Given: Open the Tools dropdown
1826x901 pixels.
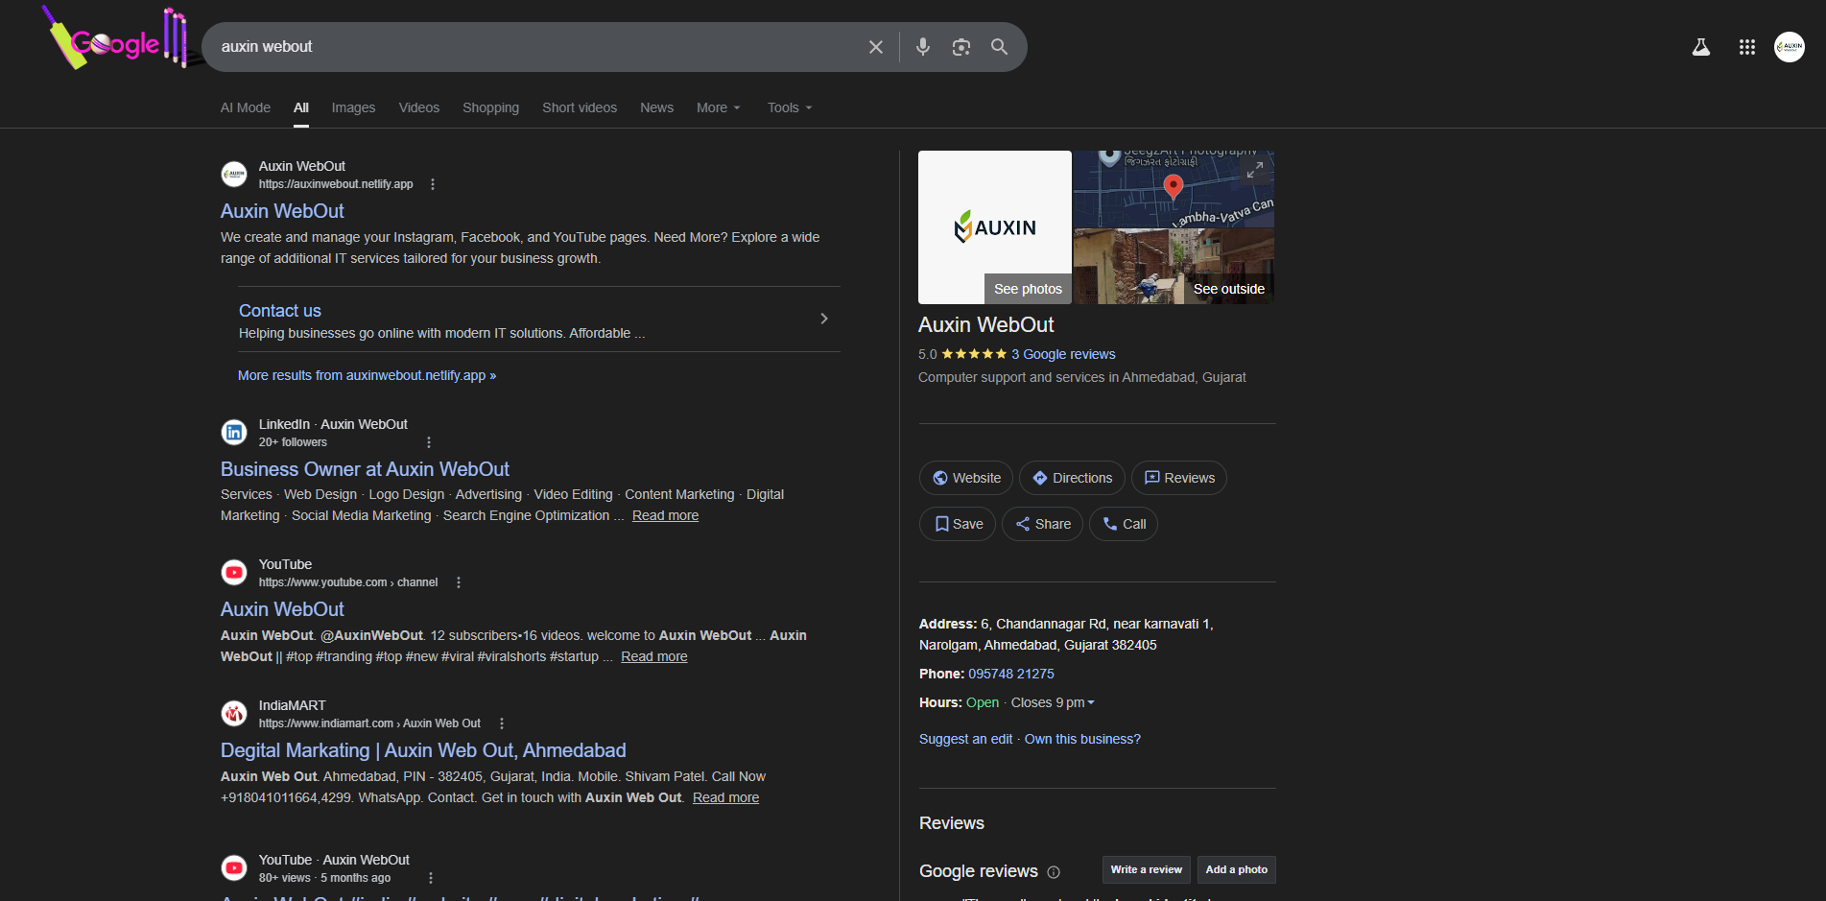Looking at the screenshot, I should pos(790,107).
